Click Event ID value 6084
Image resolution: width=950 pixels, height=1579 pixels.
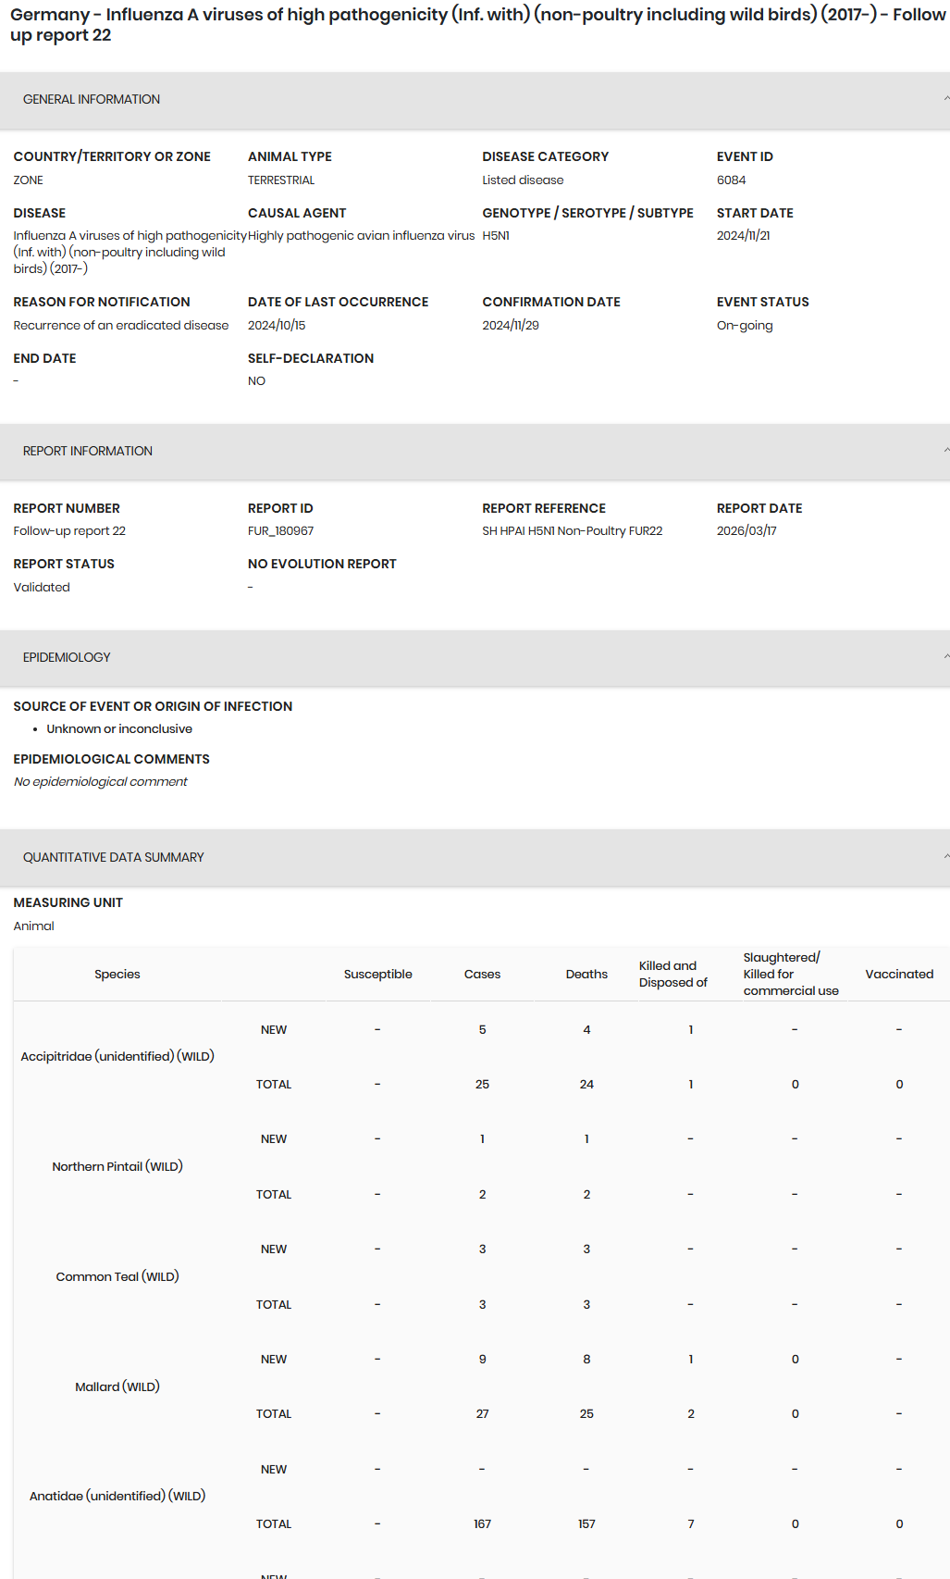pos(731,180)
